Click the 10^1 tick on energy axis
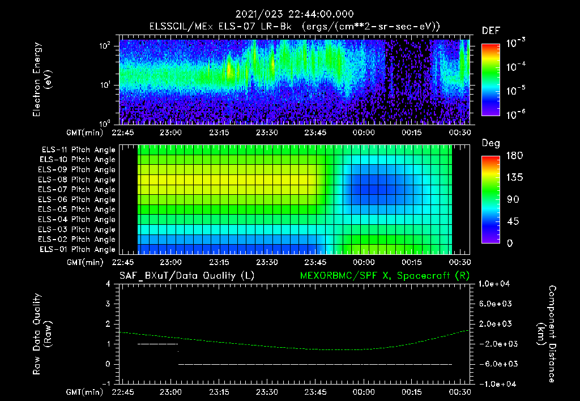Screen dimensions: 580x401 click(x=105, y=85)
